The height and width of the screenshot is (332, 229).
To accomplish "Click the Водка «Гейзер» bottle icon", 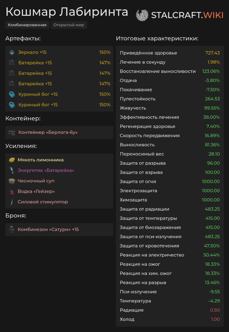I will (12, 191).
